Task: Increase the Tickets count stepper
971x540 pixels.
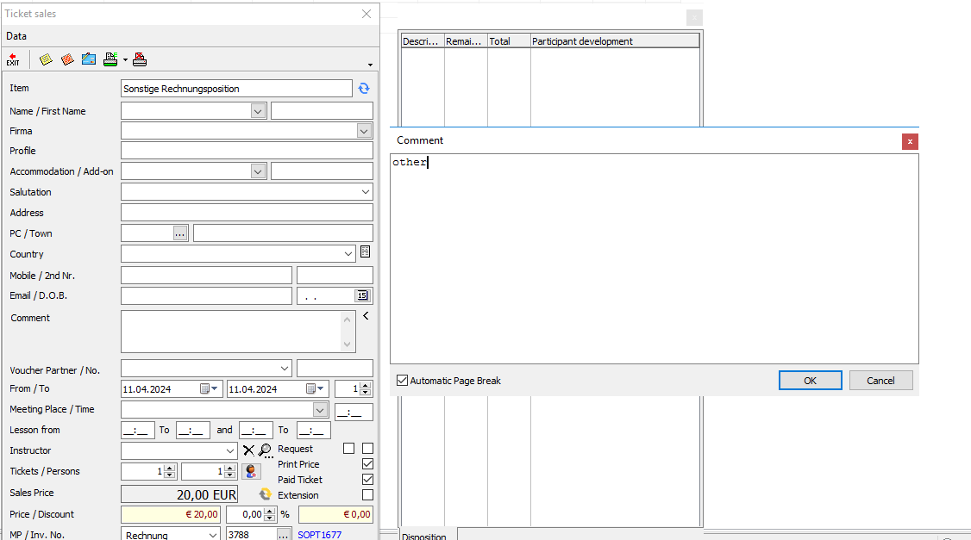Action: point(169,468)
